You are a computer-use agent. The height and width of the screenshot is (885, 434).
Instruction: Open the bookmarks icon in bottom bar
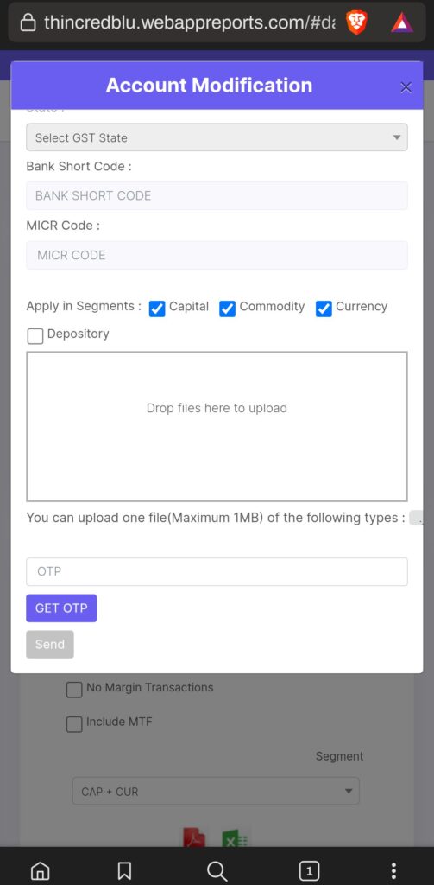(x=124, y=870)
